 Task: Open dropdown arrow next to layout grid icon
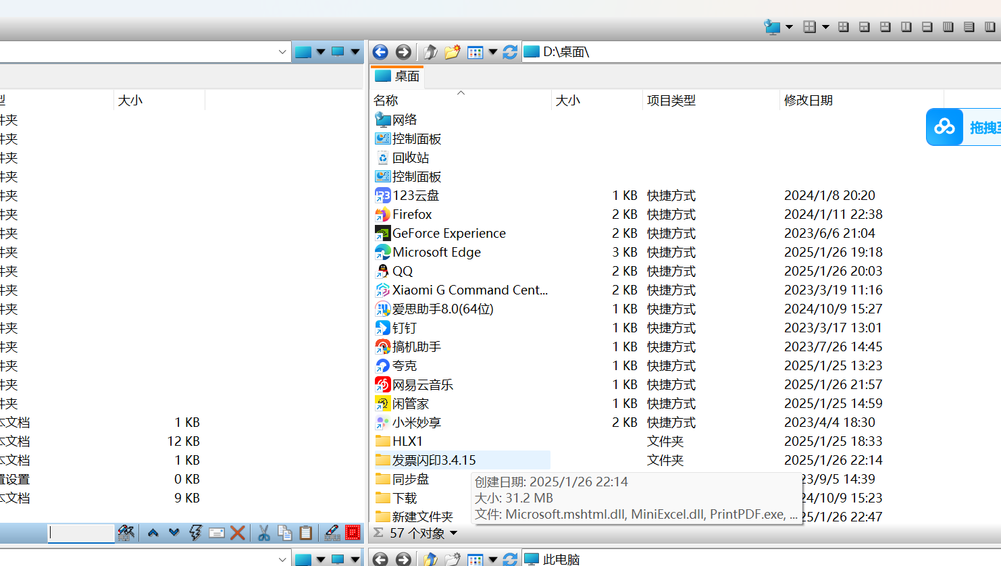click(x=825, y=27)
